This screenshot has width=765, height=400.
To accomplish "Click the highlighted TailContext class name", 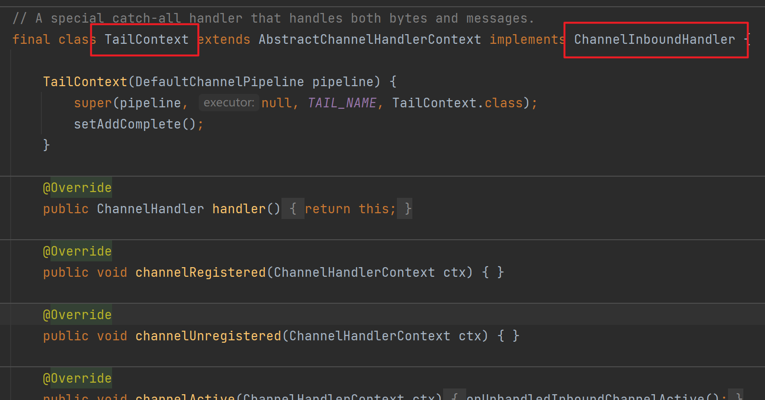I will (146, 39).
